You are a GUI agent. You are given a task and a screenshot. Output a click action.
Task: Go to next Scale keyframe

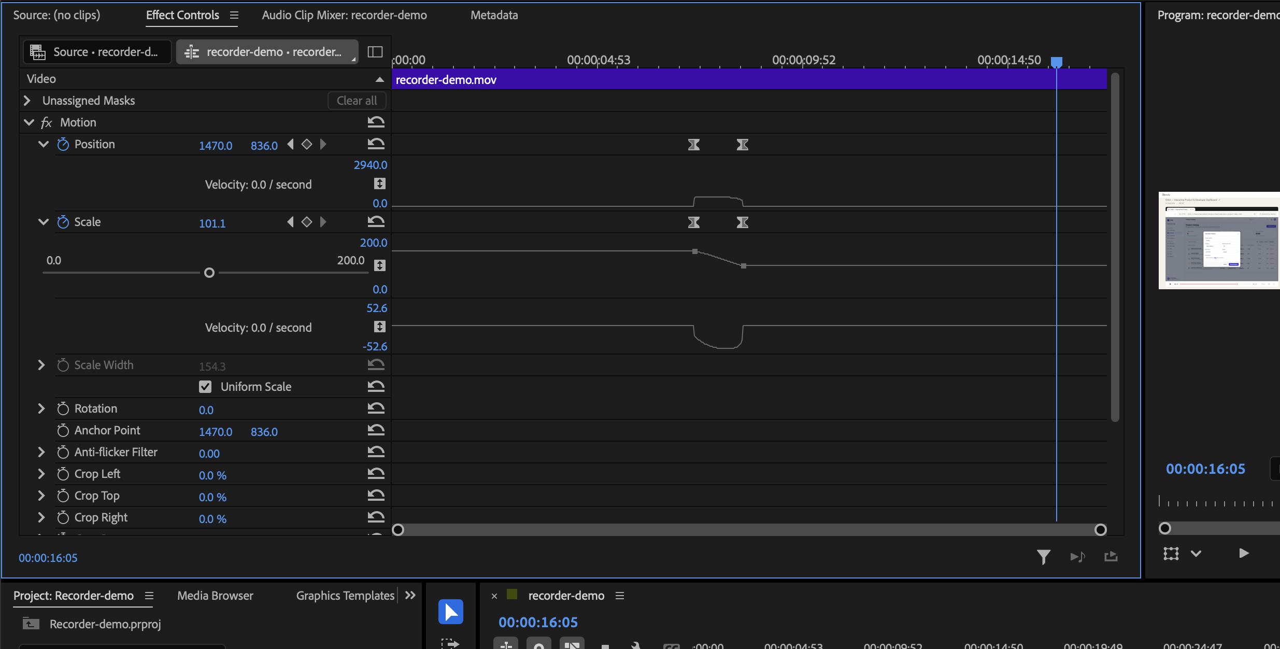(x=323, y=222)
